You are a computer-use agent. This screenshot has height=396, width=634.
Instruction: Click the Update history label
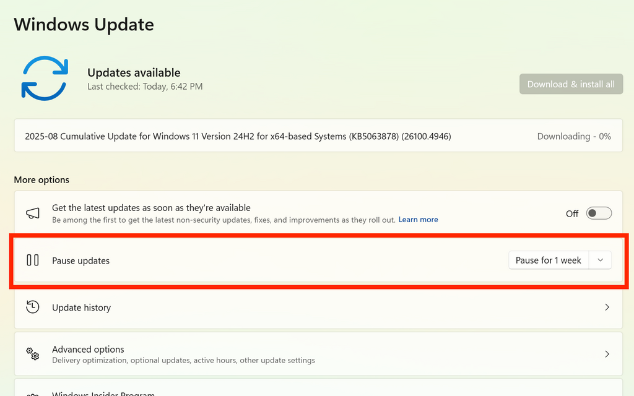pos(81,308)
